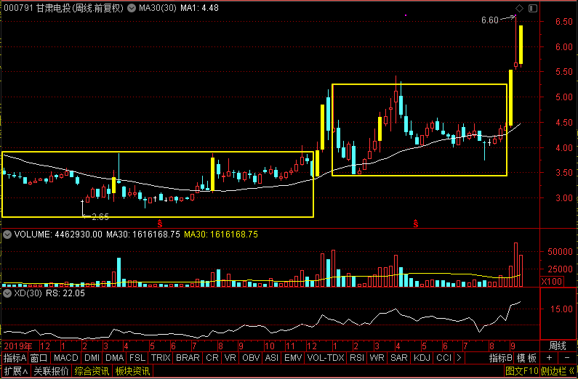
Task: Click the RS: 22.05 value text
Action: (65, 293)
